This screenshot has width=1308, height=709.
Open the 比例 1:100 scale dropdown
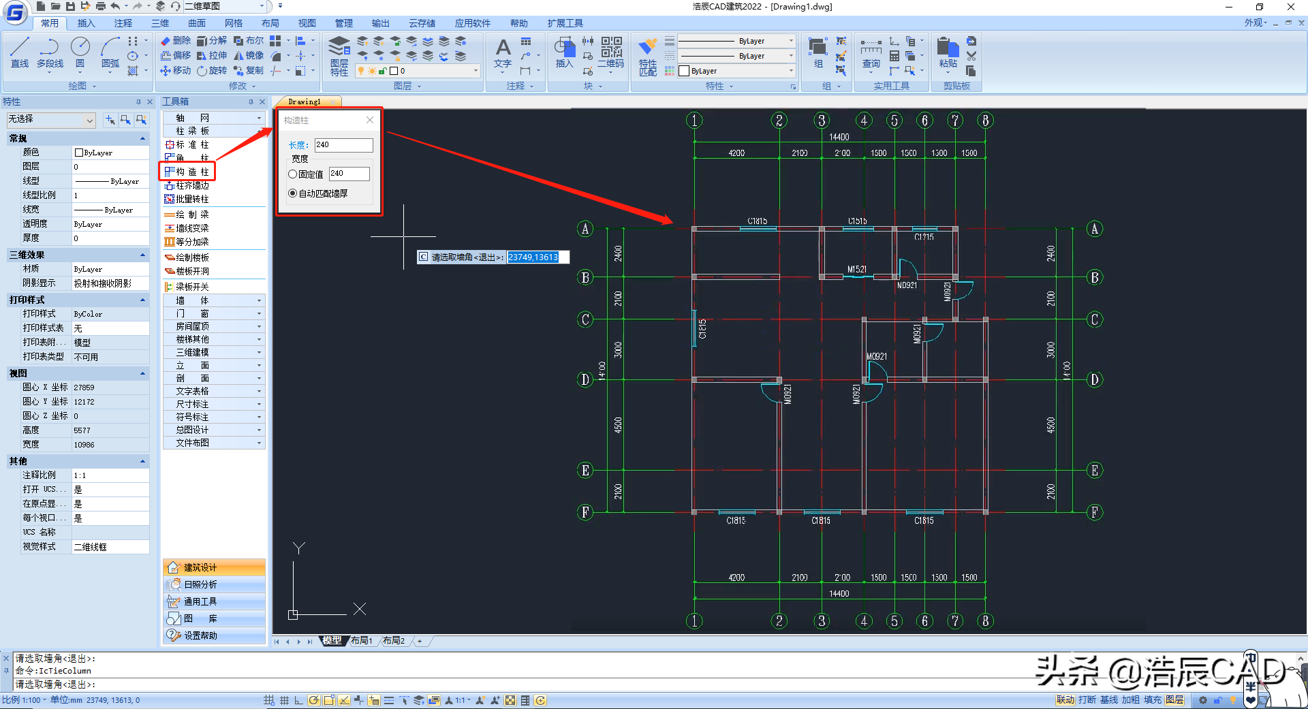pyautogui.click(x=25, y=700)
